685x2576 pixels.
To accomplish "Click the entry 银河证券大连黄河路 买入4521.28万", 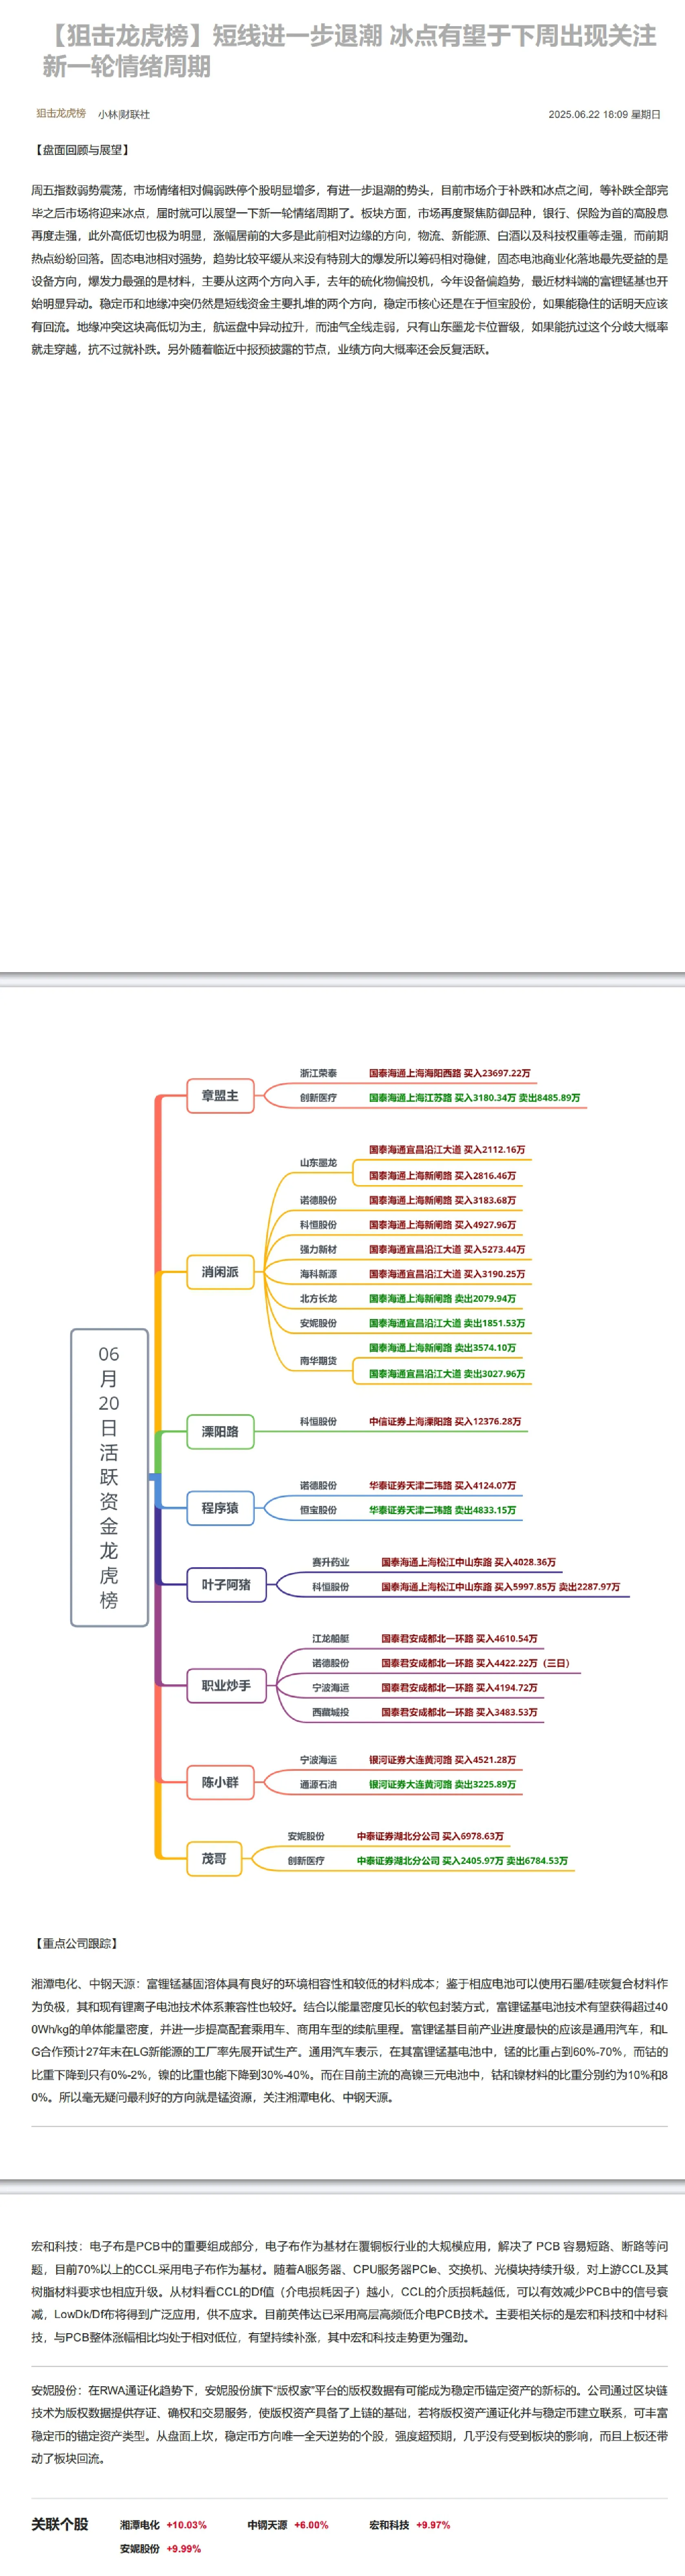I will (x=442, y=1760).
